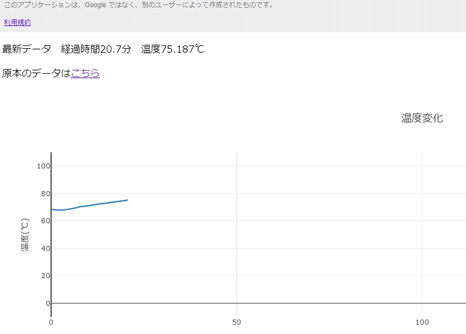Click y-axis tick label 20
This screenshot has width=466, height=334.
[x=45, y=275]
